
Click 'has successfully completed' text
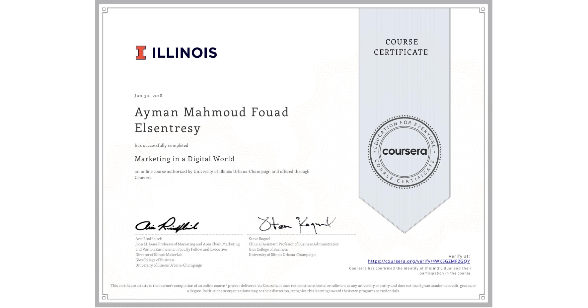tap(161, 145)
